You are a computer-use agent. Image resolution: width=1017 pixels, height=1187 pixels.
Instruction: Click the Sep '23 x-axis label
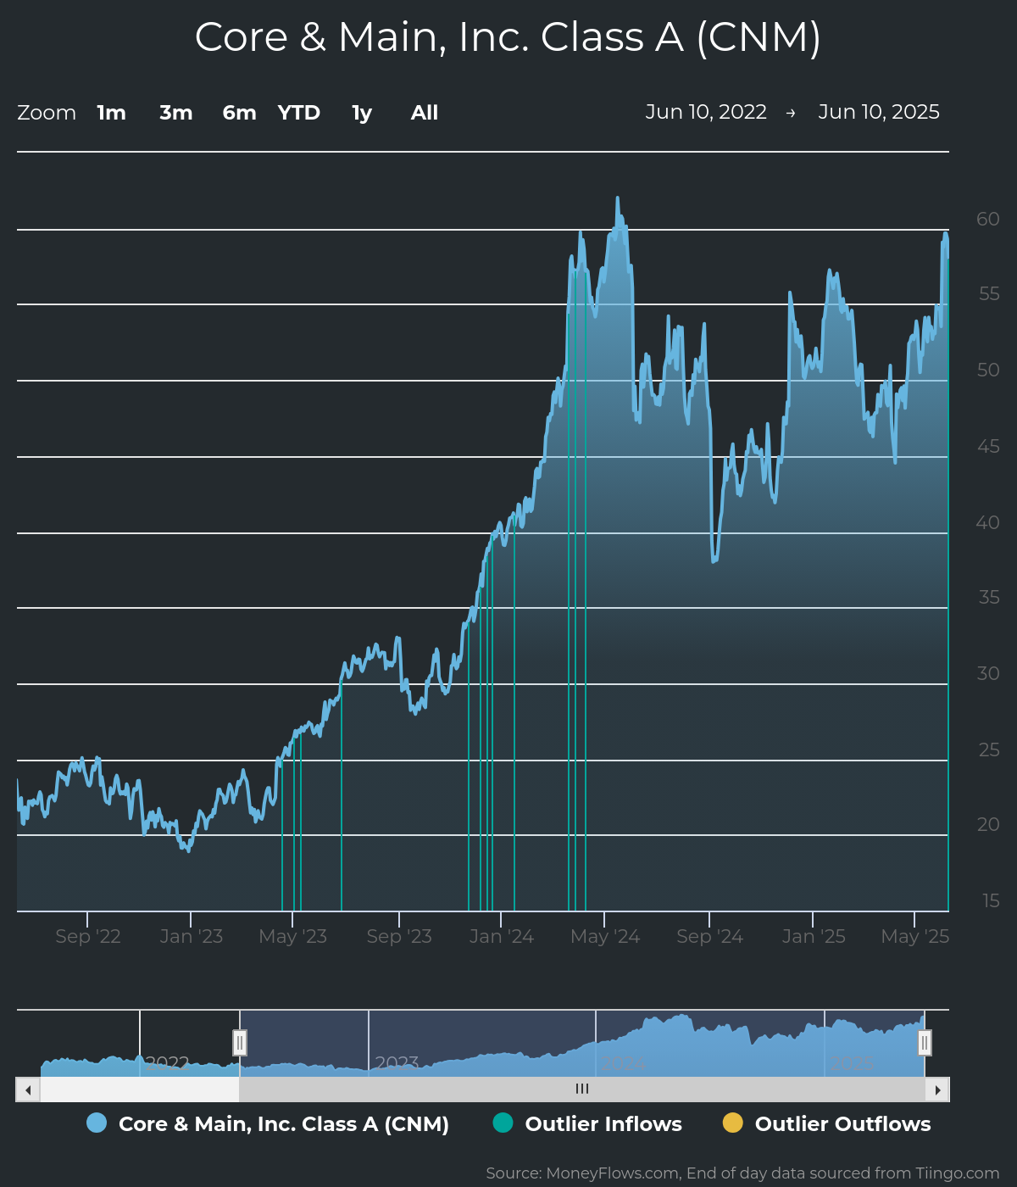(x=399, y=936)
